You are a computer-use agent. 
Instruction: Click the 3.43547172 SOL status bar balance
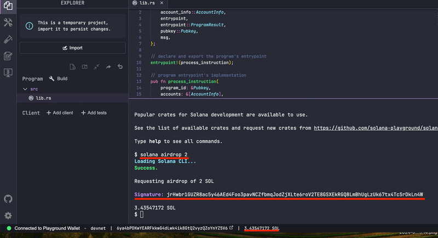tap(262, 228)
